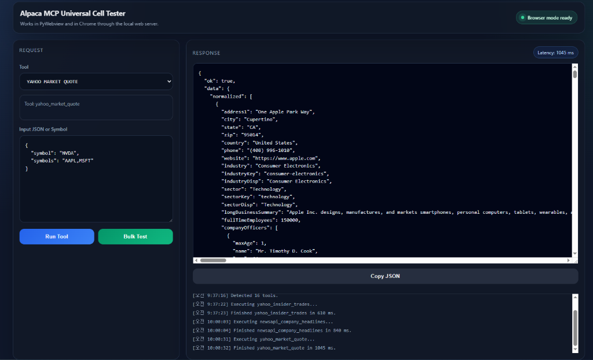Click the Latency 1045 ms badge
The image size is (593, 360).
tap(555, 52)
